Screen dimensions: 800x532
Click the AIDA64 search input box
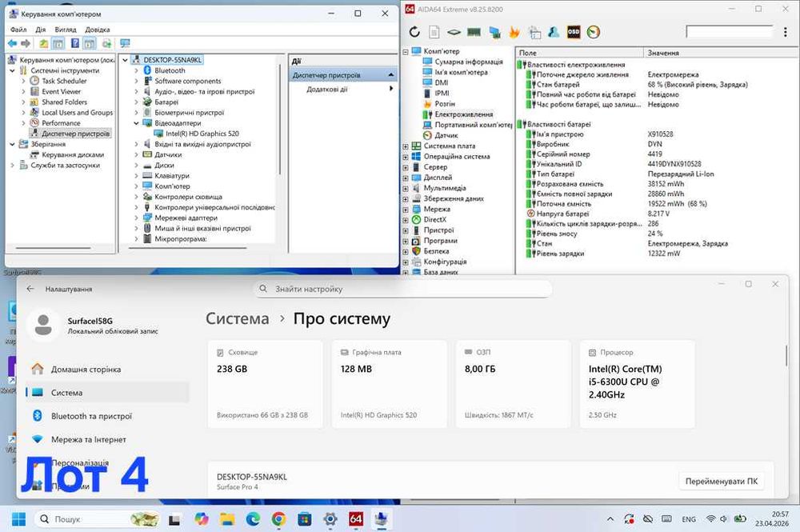[x=729, y=32]
